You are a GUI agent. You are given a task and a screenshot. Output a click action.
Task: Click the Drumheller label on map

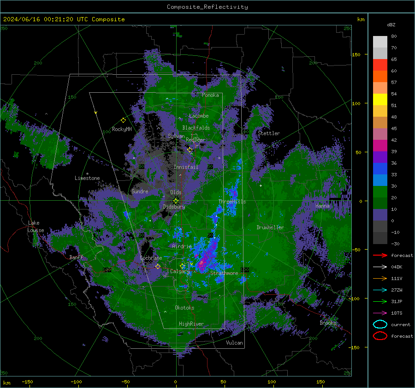[x=270, y=227]
